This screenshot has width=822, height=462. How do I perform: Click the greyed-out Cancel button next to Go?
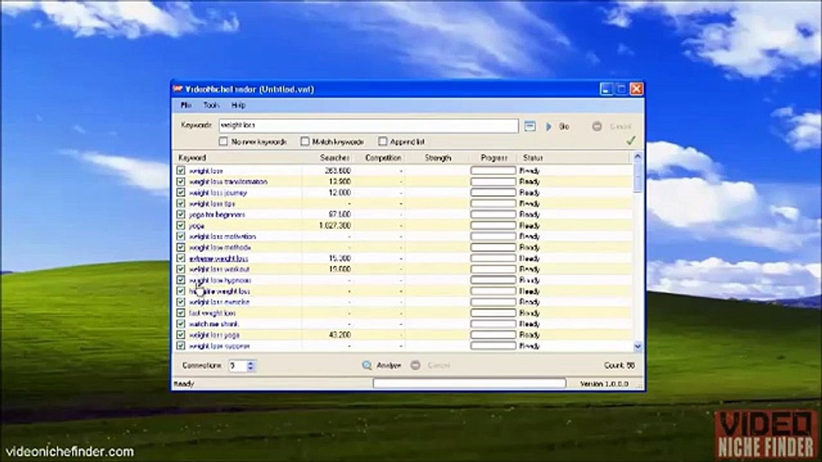pos(612,126)
